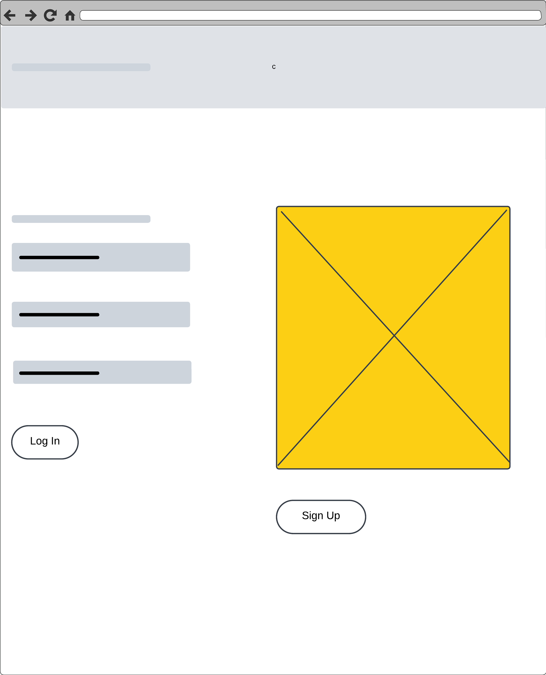This screenshot has width=546, height=675.
Task: Click the gray heading bar above form fields
Action: (81, 219)
